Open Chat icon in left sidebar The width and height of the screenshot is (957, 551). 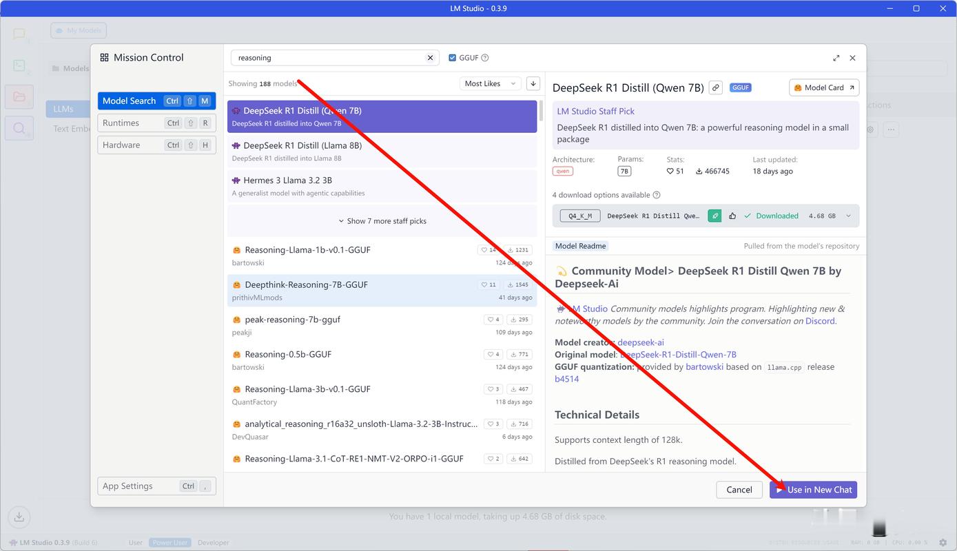19,34
